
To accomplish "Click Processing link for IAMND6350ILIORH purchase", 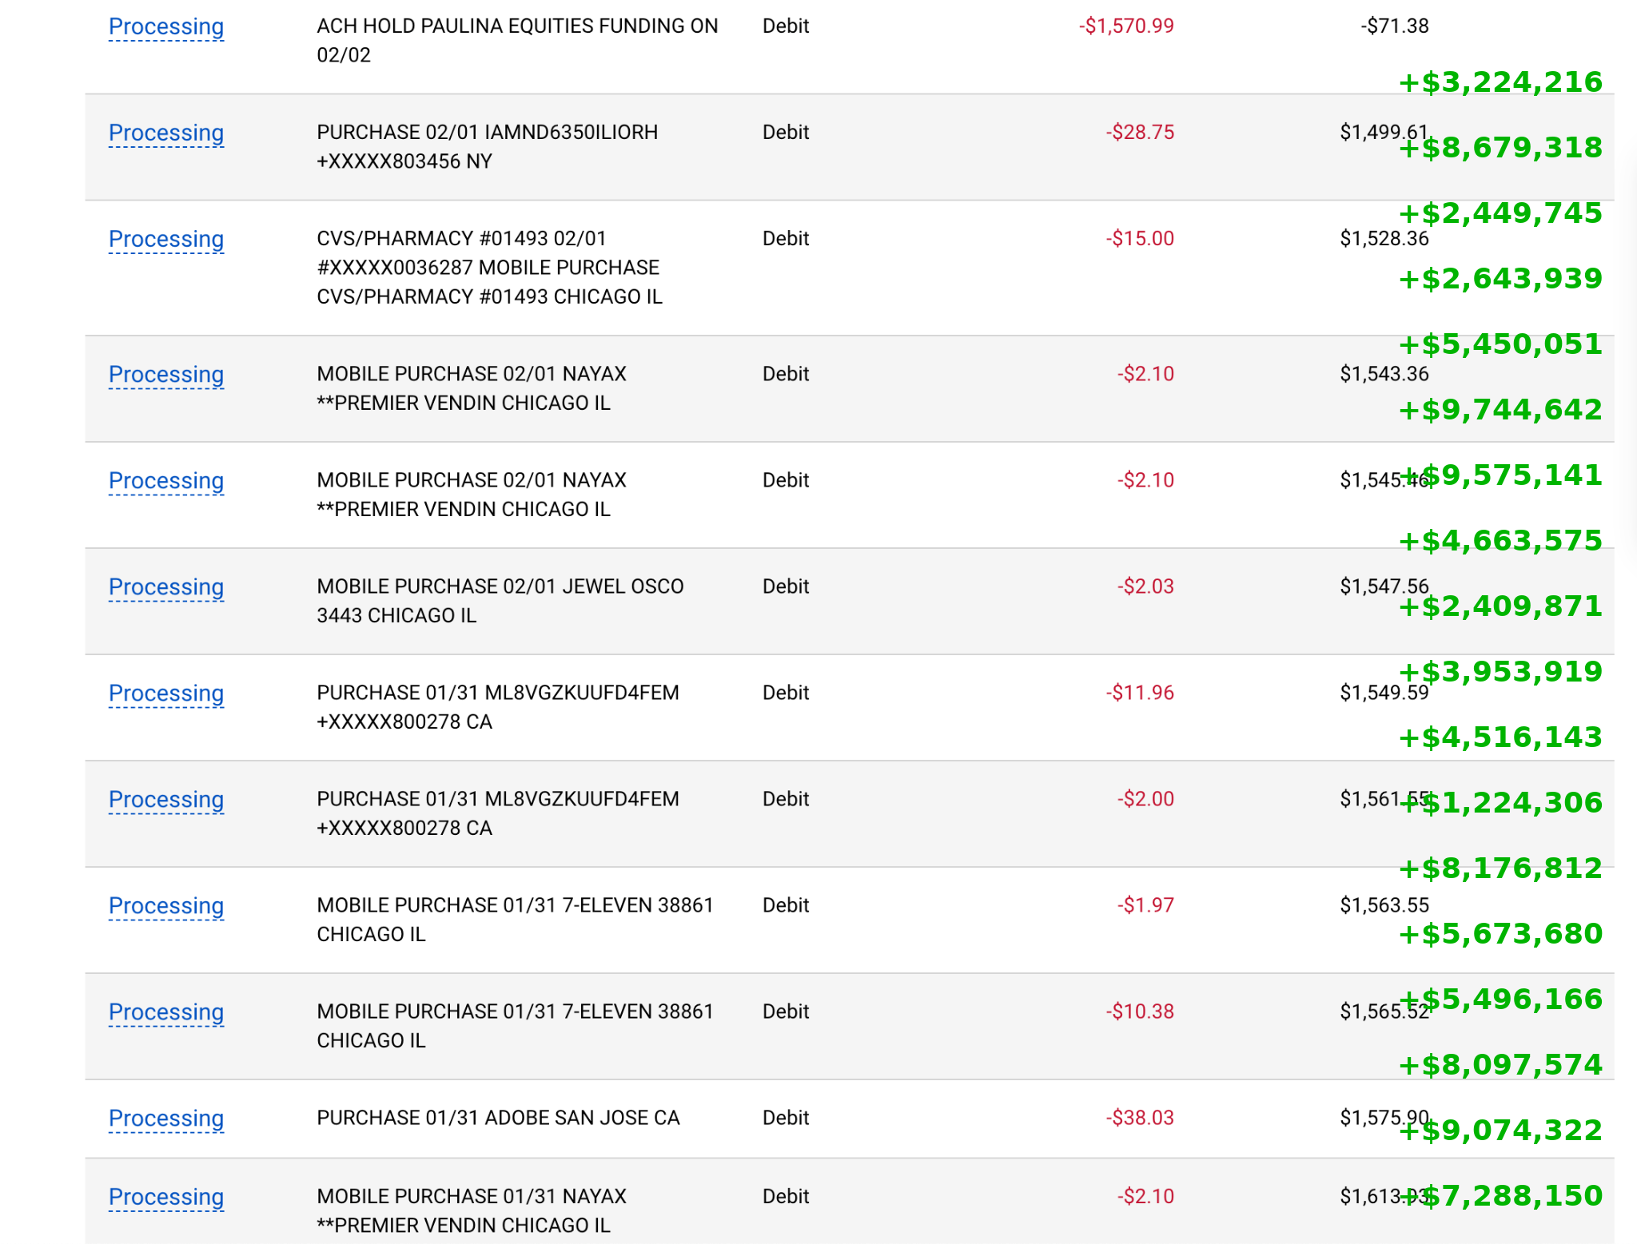I will tap(165, 133).
